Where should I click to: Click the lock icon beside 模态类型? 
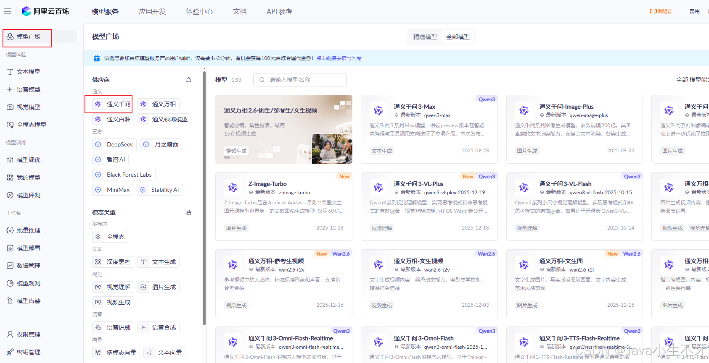click(x=189, y=212)
